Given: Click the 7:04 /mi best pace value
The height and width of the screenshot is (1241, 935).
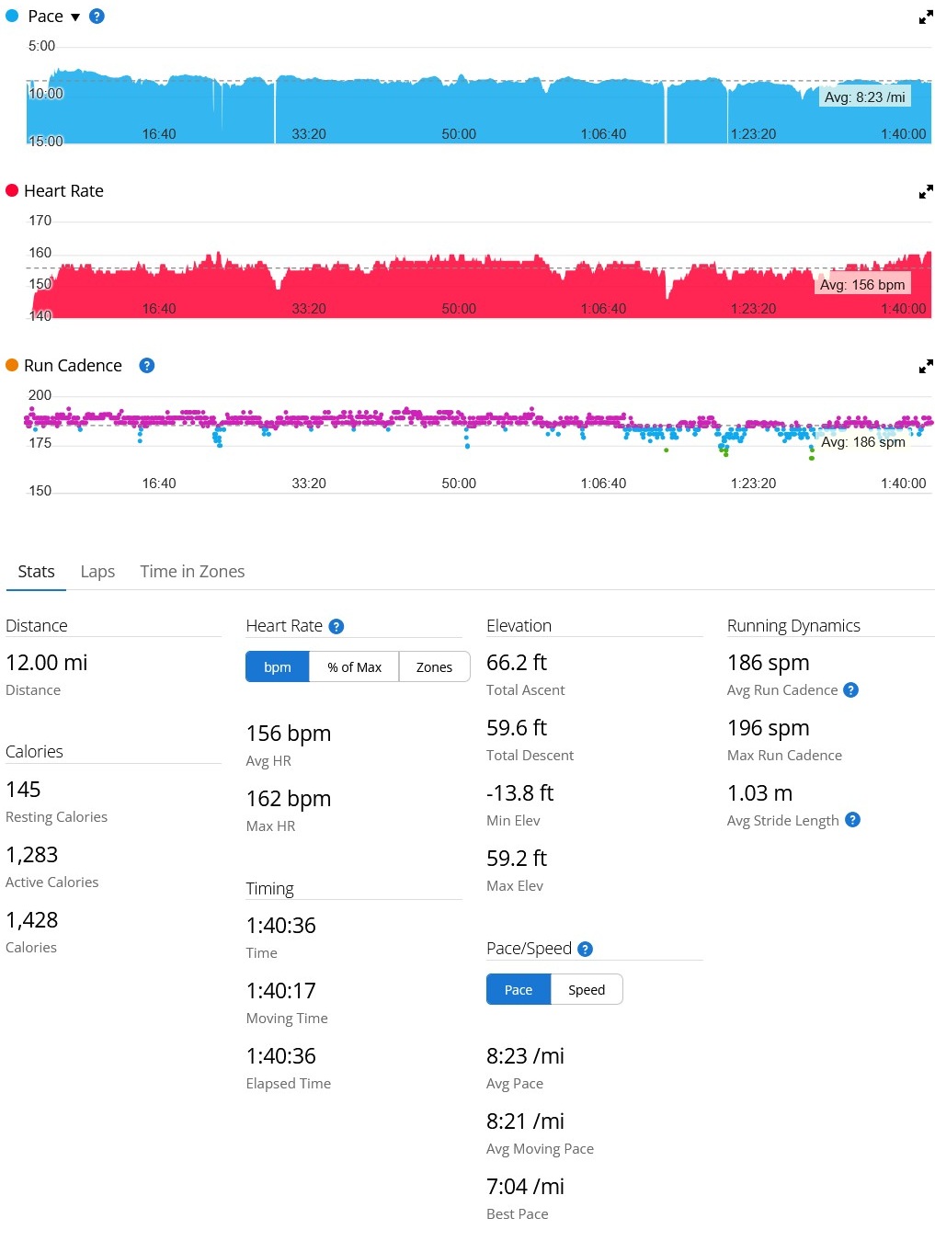Looking at the screenshot, I should click(526, 1187).
